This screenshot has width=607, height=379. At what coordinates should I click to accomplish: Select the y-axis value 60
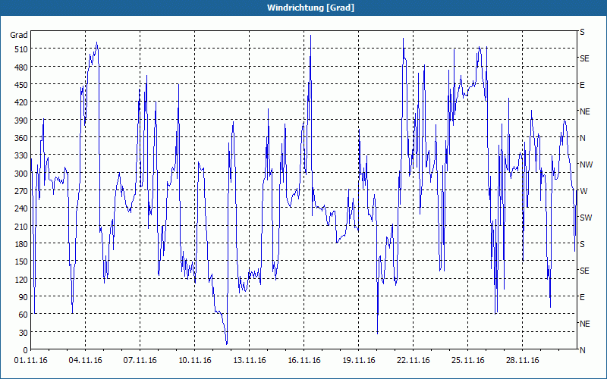pos(24,315)
